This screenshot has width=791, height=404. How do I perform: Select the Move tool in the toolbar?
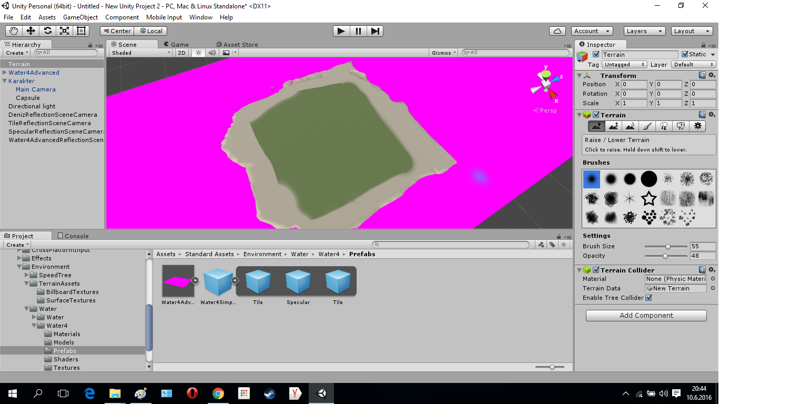(31, 31)
